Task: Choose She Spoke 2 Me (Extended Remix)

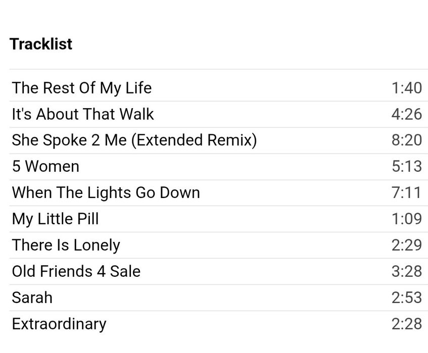Action: (x=134, y=140)
